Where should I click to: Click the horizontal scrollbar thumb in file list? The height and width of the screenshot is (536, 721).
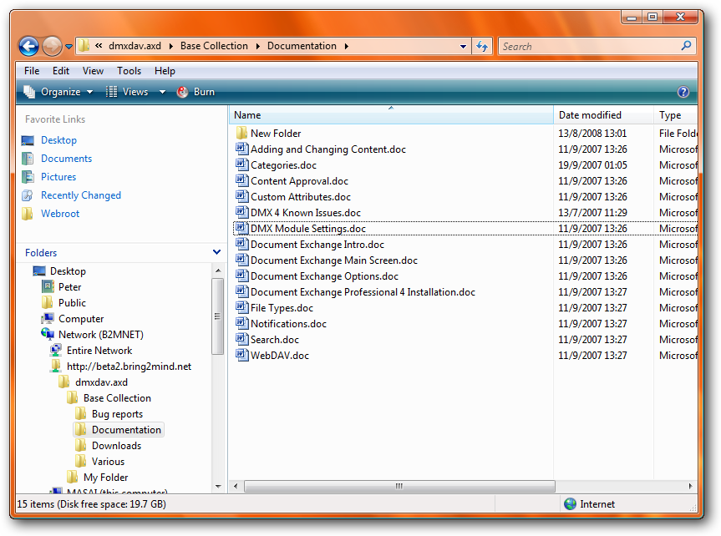coord(399,487)
